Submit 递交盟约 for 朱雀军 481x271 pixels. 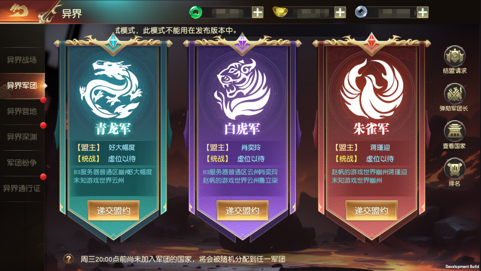coord(371,210)
